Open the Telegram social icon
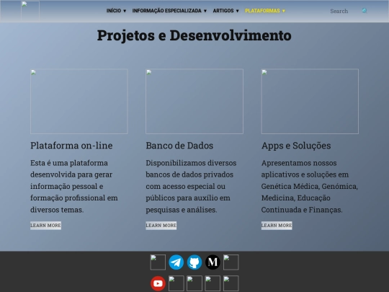The image size is (389, 292). (x=176, y=262)
